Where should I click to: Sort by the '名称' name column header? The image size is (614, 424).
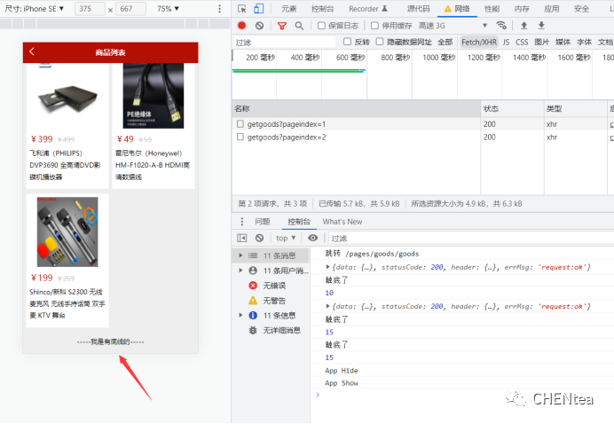pyautogui.click(x=357, y=108)
